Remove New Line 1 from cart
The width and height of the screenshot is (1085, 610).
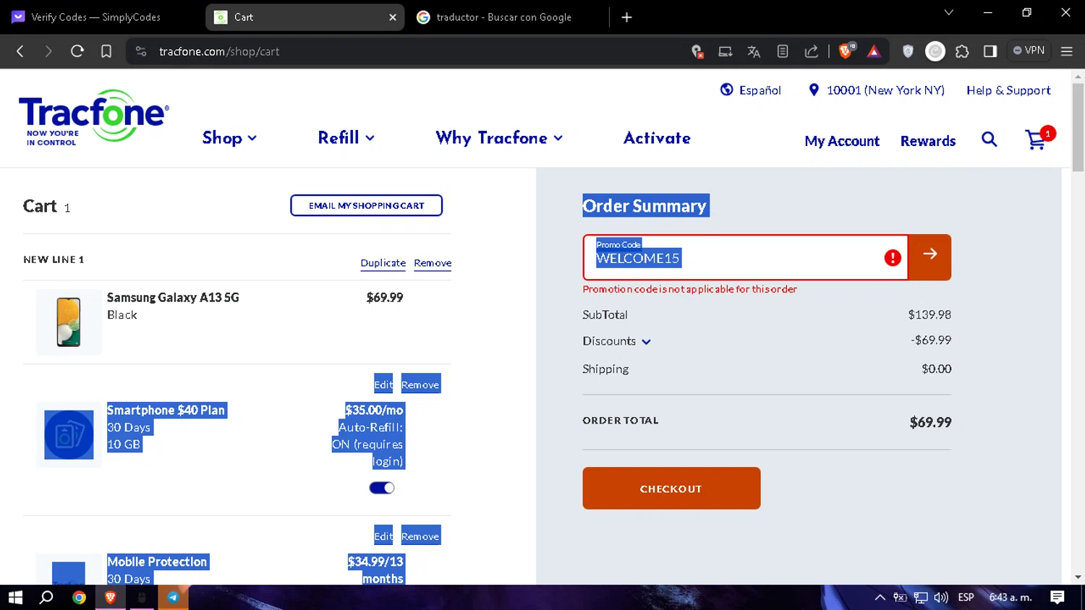(433, 263)
